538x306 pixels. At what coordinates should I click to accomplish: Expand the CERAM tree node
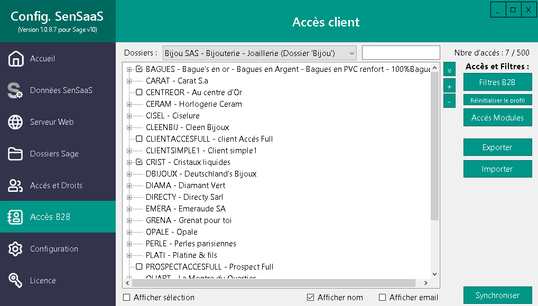pos(129,104)
